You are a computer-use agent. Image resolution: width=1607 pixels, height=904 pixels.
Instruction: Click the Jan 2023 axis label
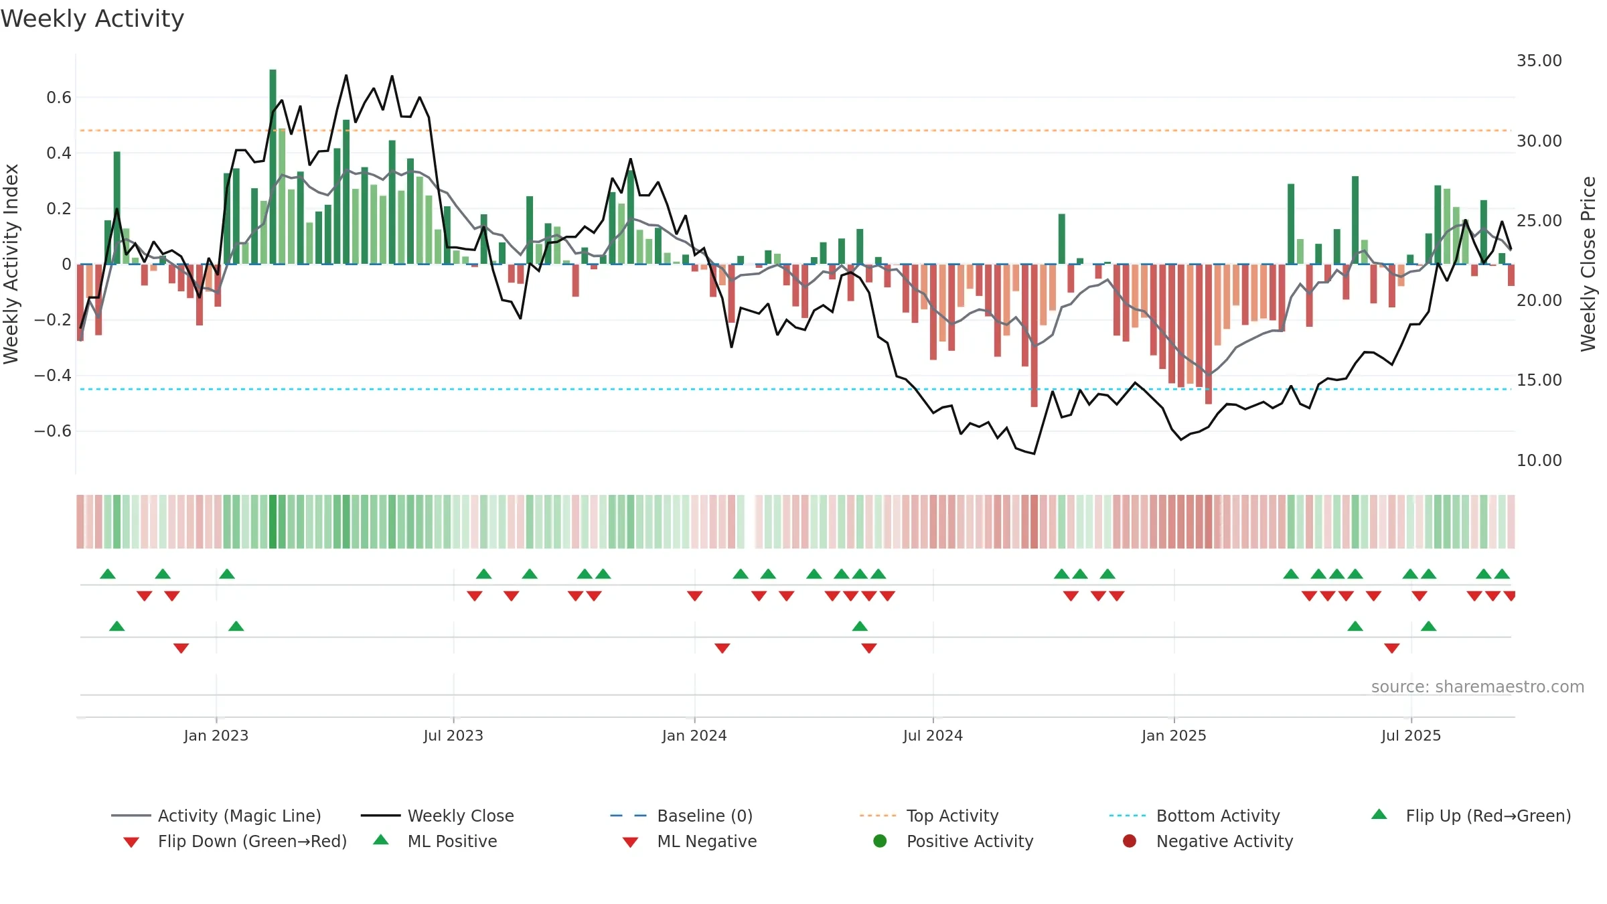coord(216,735)
